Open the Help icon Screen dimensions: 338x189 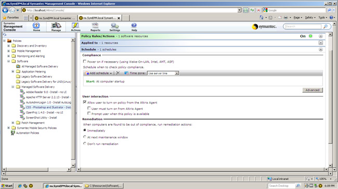click(x=134, y=26)
